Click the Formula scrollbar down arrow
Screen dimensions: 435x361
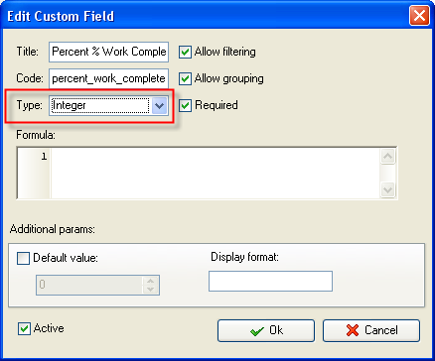[x=387, y=190]
